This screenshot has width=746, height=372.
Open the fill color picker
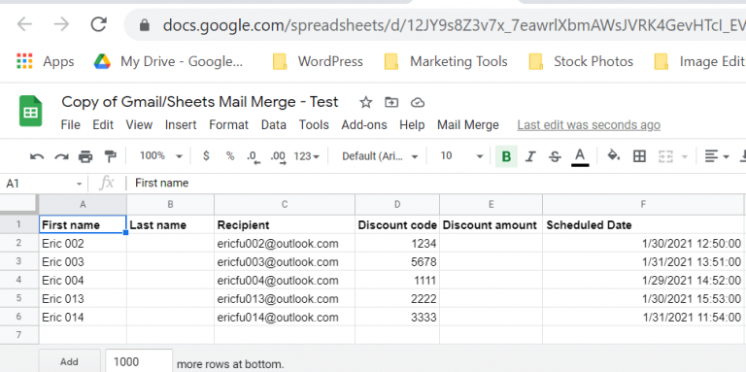pos(614,156)
